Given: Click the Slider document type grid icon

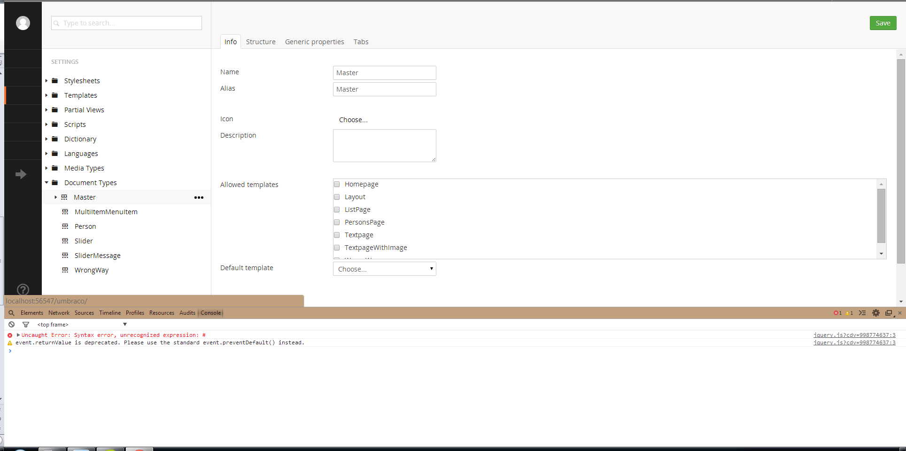Looking at the screenshot, I should click(x=65, y=241).
